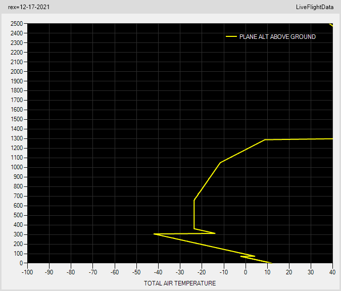Click the 600 altitude axis label

click(x=18, y=206)
